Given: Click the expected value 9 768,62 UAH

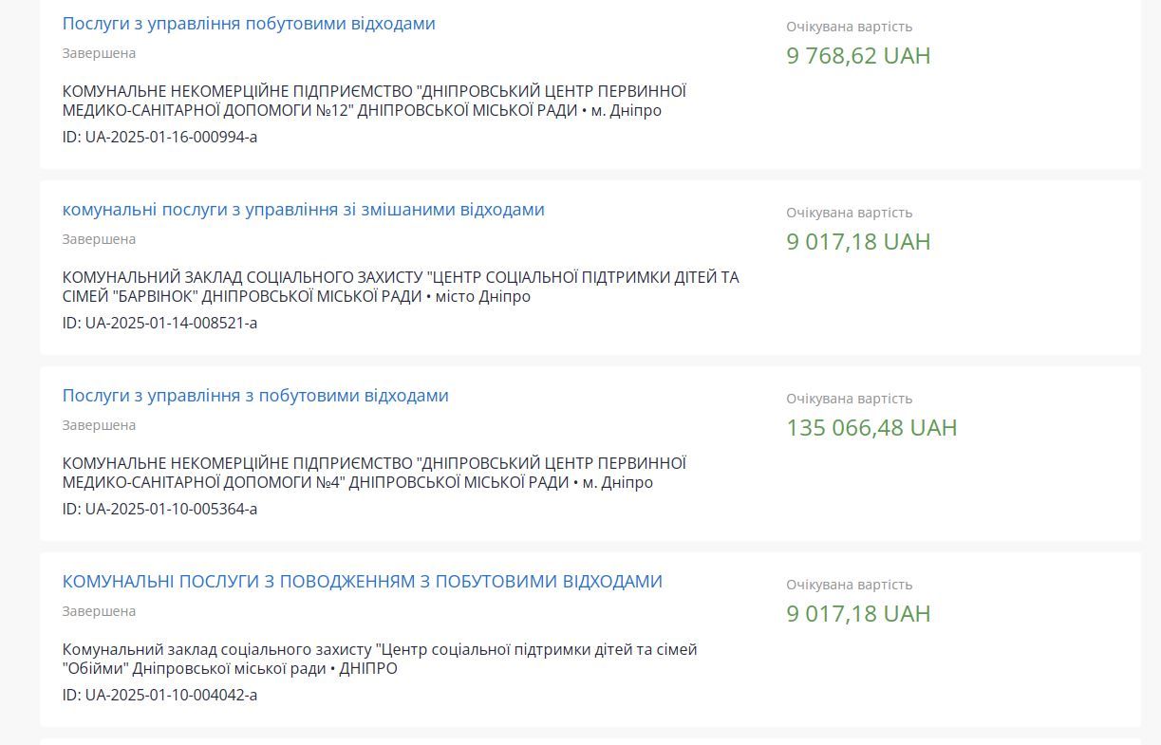Looking at the screenshot, I should (857, 55).
